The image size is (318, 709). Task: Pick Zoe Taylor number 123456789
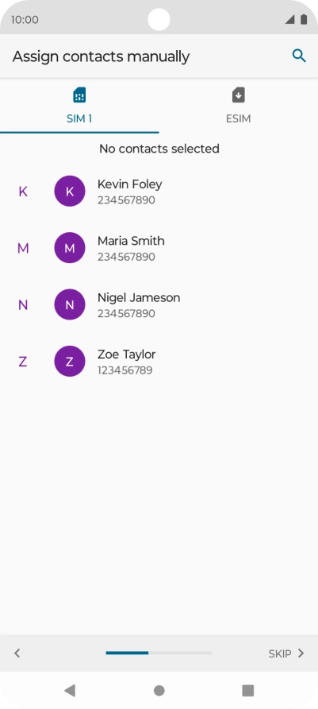(125, 370)
